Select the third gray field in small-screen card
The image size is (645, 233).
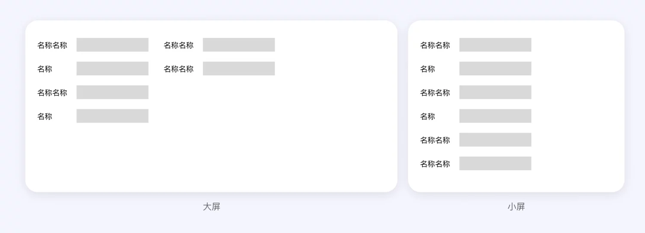(x=495, y=92)
